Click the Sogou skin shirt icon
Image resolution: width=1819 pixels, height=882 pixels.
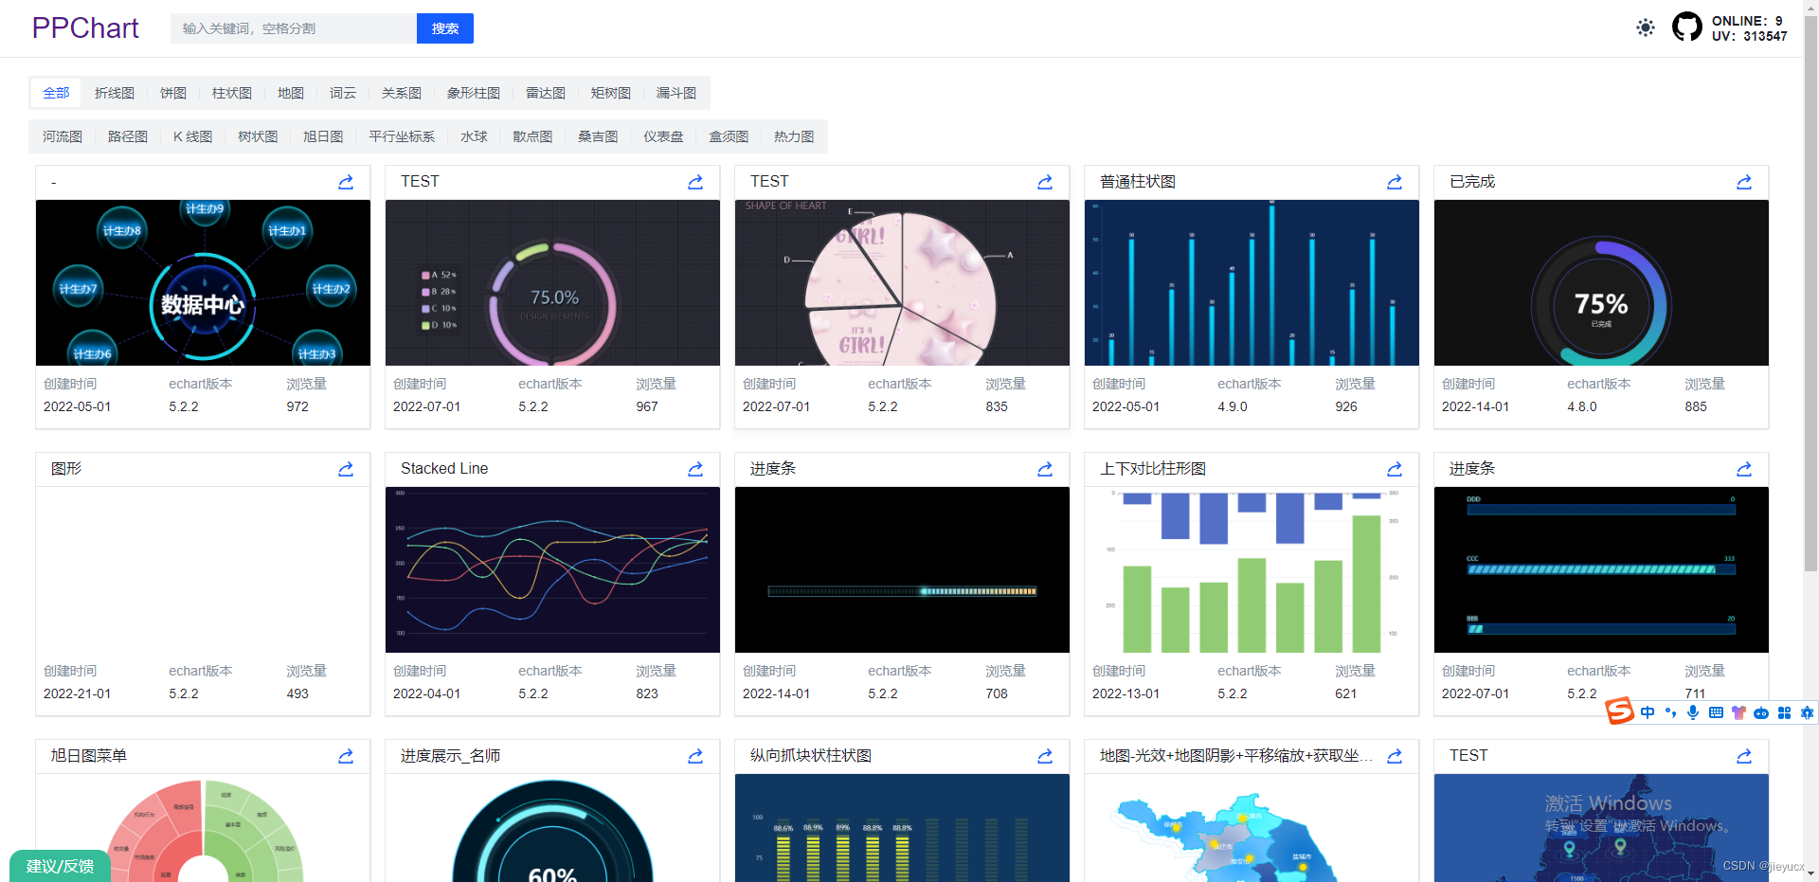tap(1738, 712)
